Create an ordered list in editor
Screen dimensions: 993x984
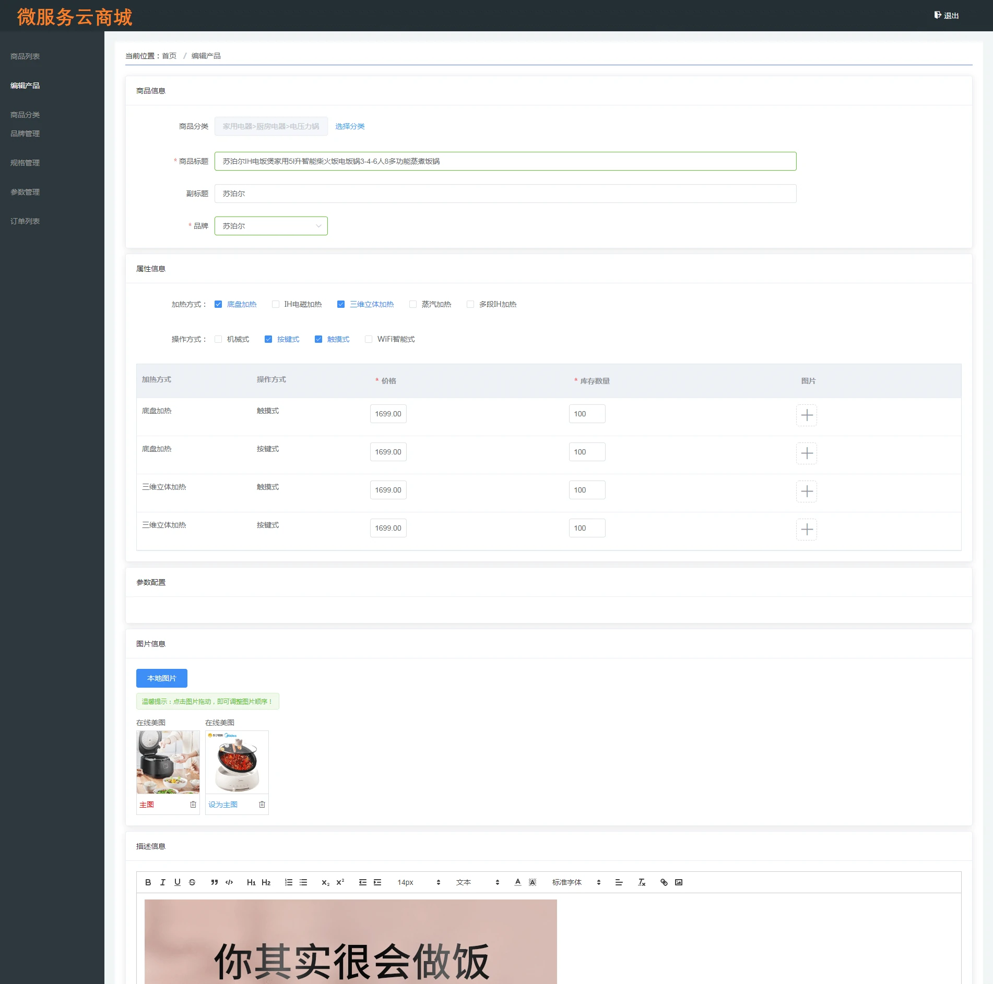tap(289, 882)
